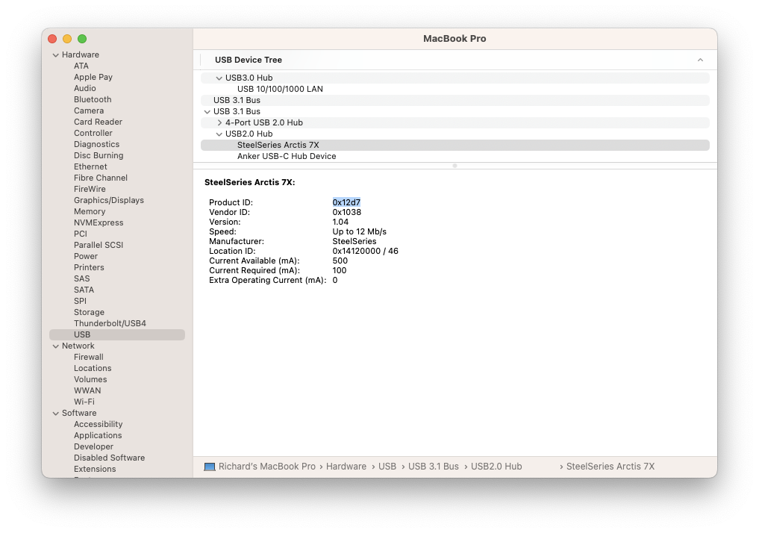Viewport: 759px width, 533px height.
Task: Select Disc Burning in the sidebar
Action: click(99, 155)
